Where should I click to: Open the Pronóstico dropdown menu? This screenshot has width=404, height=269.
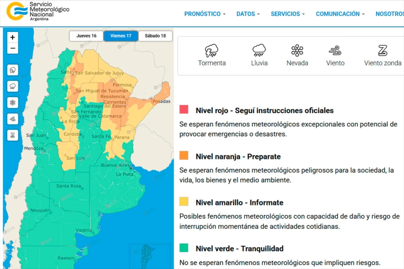205,14
